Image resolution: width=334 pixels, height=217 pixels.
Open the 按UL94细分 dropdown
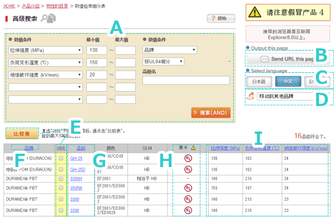(x=163, y=62)
